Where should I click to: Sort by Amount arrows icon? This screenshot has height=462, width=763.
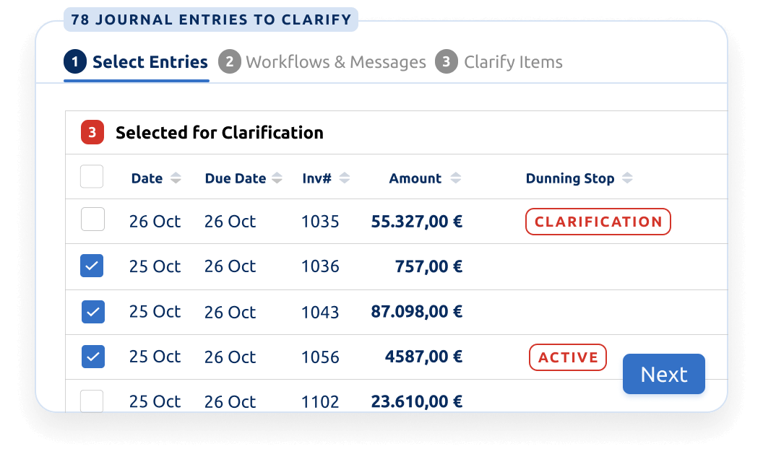coord(455,178)
